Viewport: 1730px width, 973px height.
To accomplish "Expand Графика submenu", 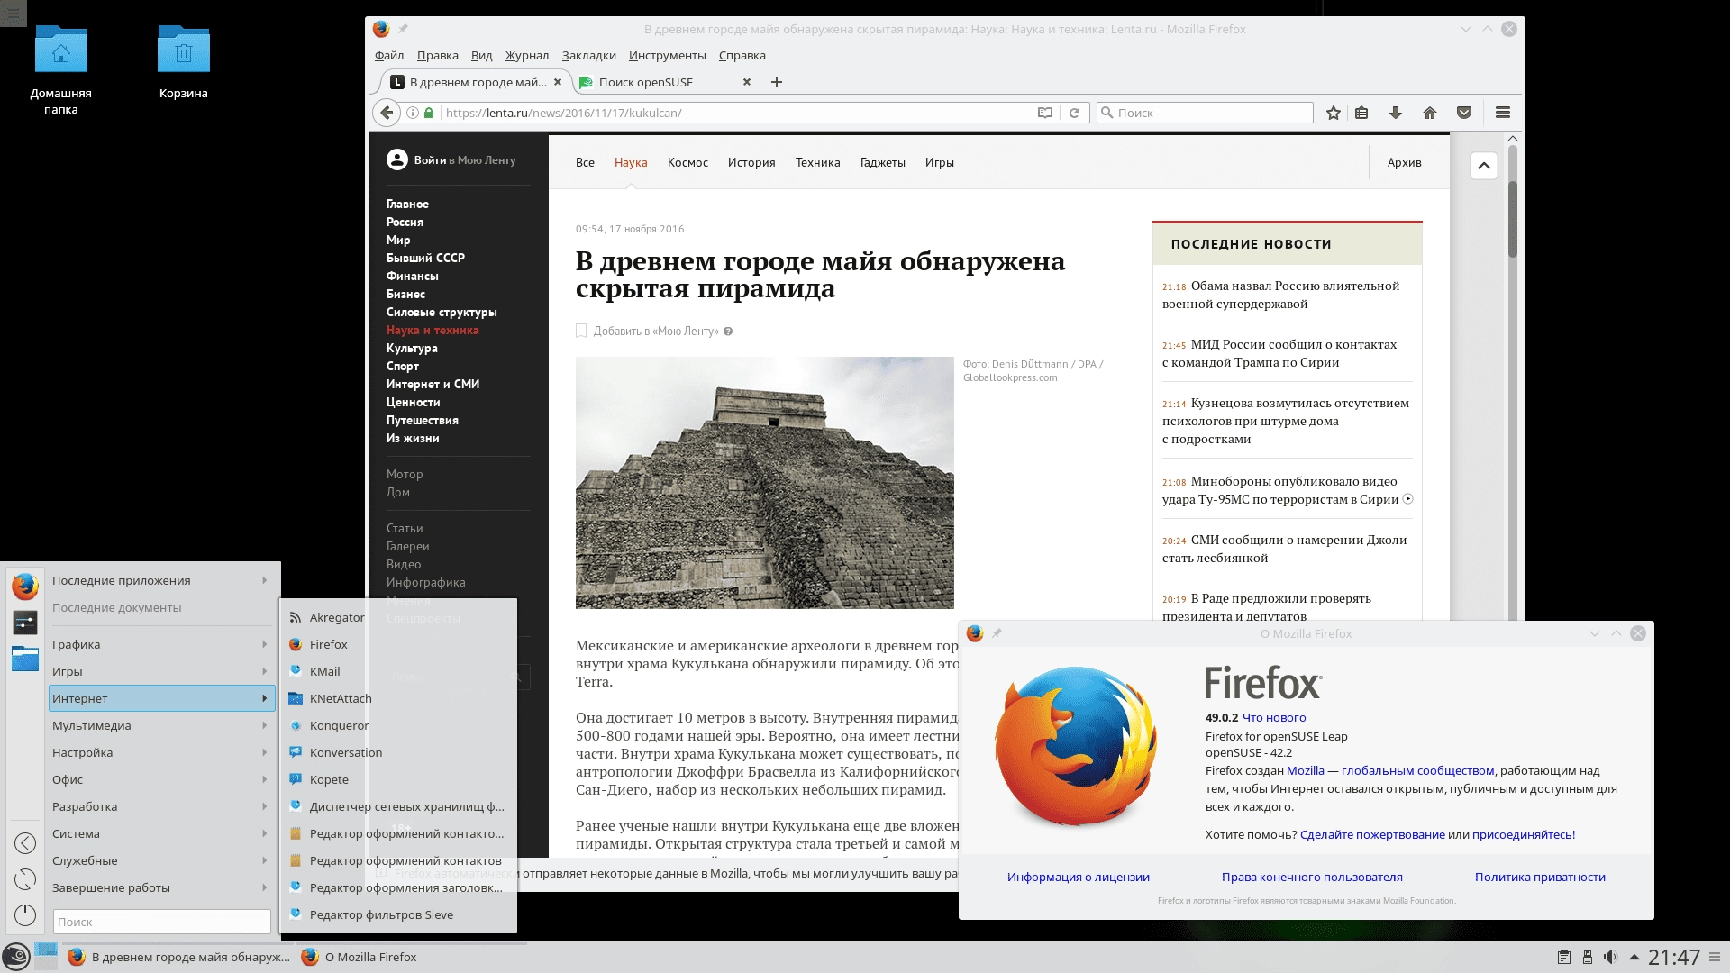I will coord(160,645).
